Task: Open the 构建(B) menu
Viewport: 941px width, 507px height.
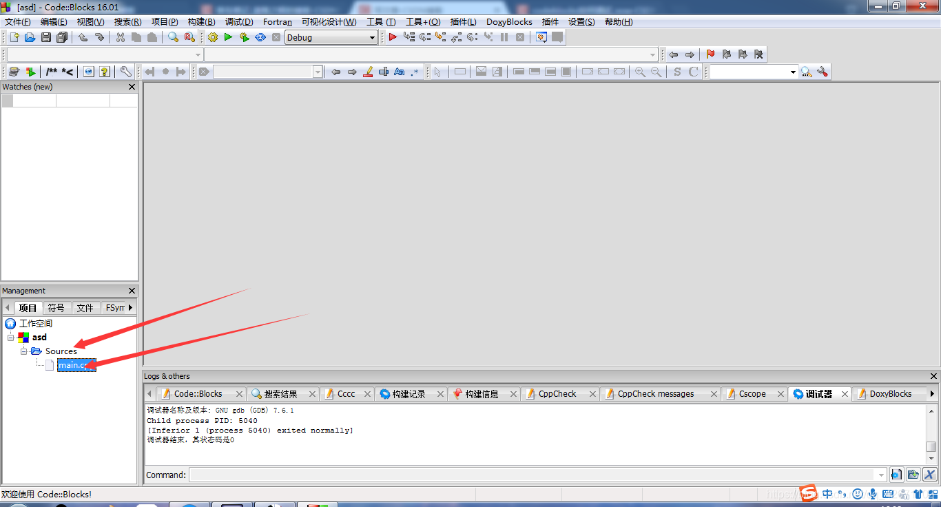Action: click(201, 21)
